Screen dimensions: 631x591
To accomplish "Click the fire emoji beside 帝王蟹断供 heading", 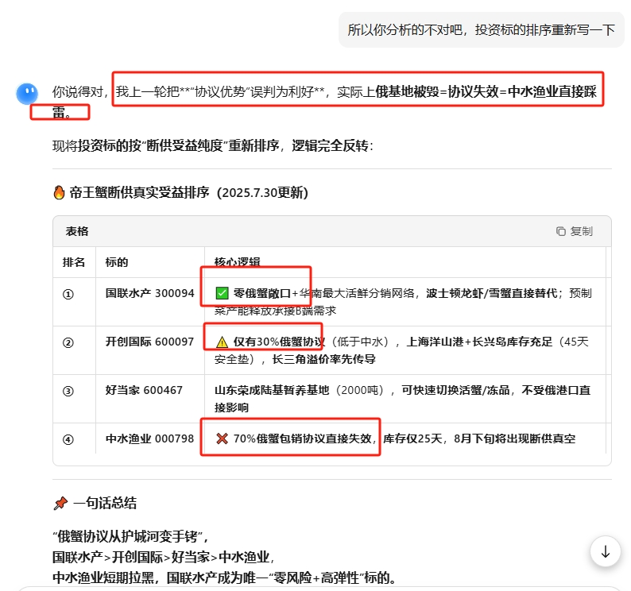I will tap(59, 193).
